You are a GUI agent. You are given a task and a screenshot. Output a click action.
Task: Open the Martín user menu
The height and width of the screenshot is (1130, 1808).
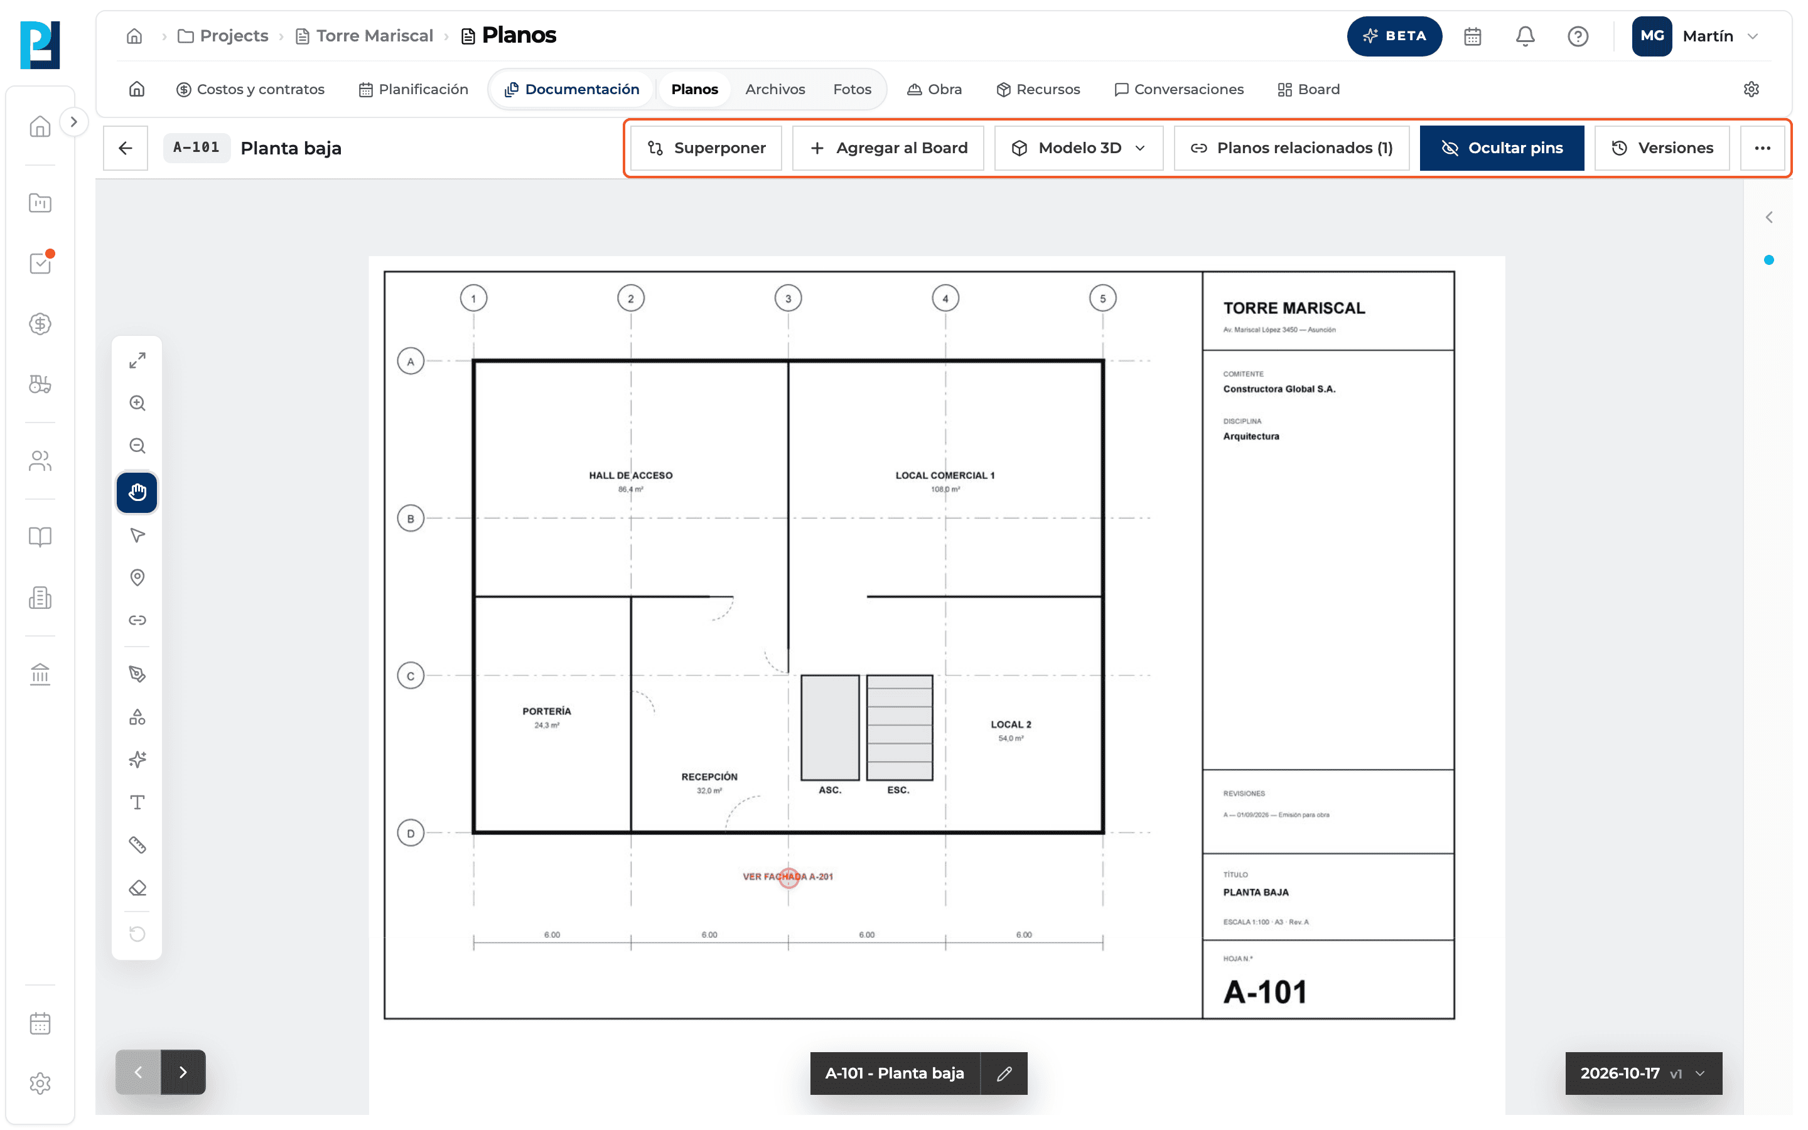[1697, 36]
